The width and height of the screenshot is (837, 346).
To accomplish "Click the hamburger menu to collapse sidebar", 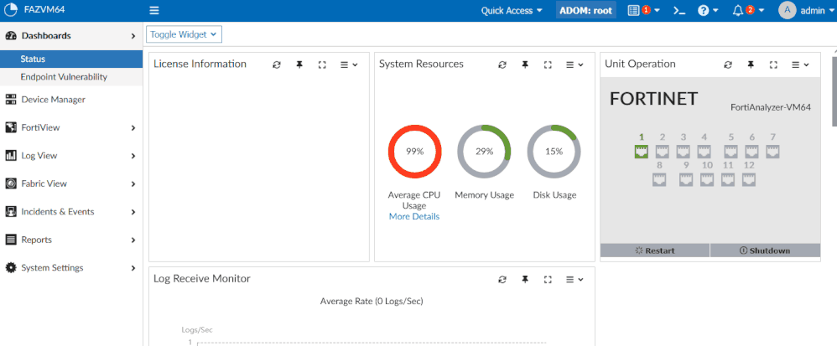I will tap(154, 11).
